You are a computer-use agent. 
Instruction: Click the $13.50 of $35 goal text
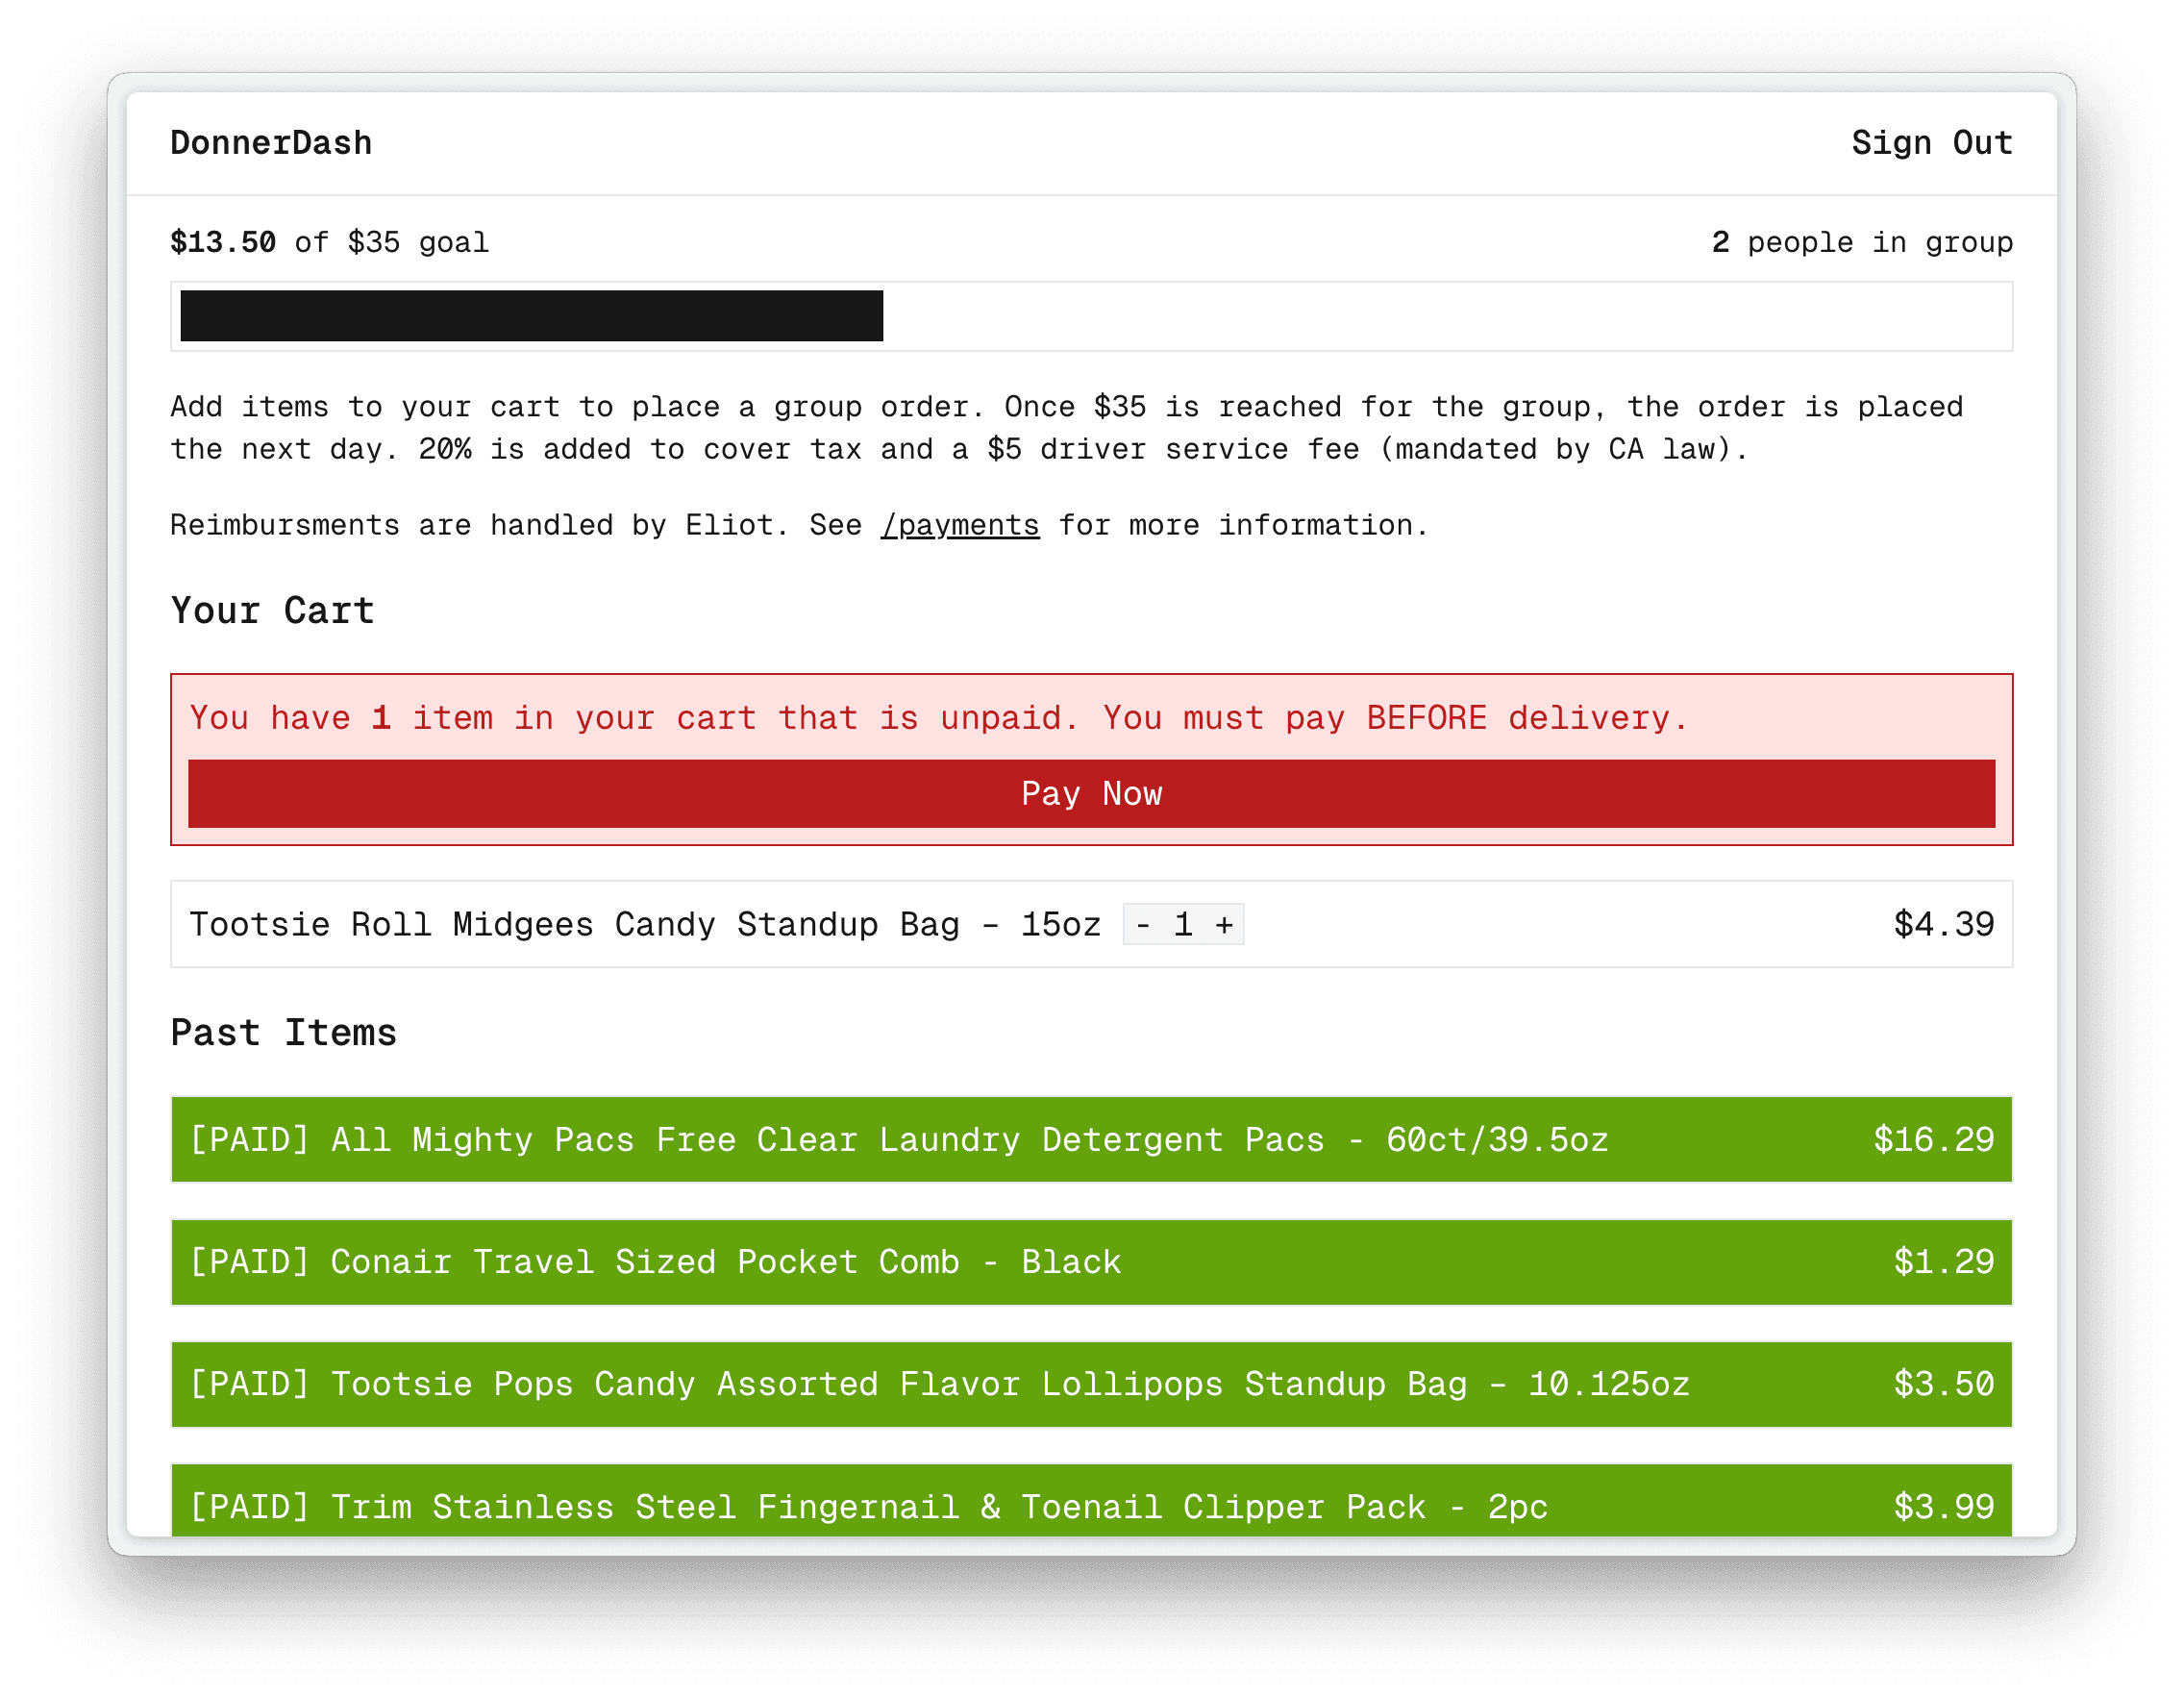coord(329,241)
